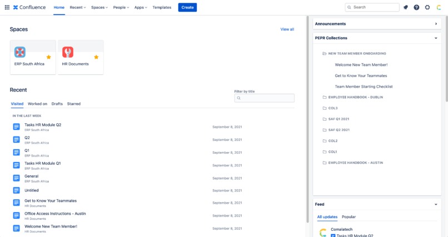Switch to the Visited tab
448x237 pixels.
(17, 104)
